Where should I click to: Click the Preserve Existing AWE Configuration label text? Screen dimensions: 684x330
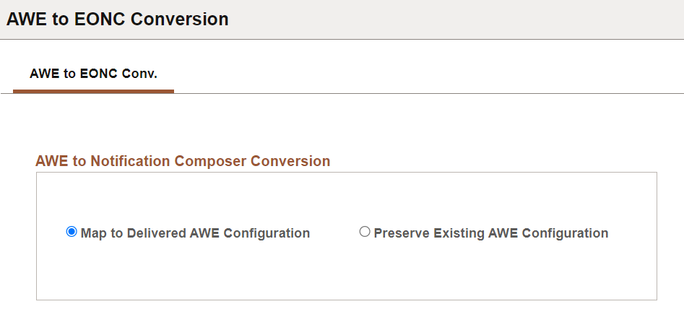point(490,233)
